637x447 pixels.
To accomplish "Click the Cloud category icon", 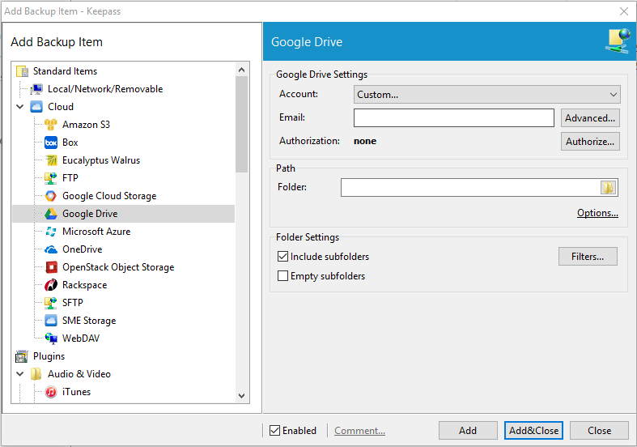I will (36, 107).
